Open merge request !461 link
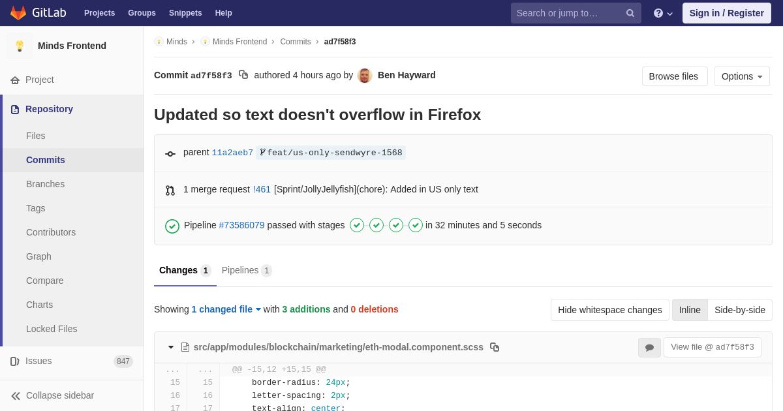The width and height of the screenshot is (783, 411). point(262,189)
